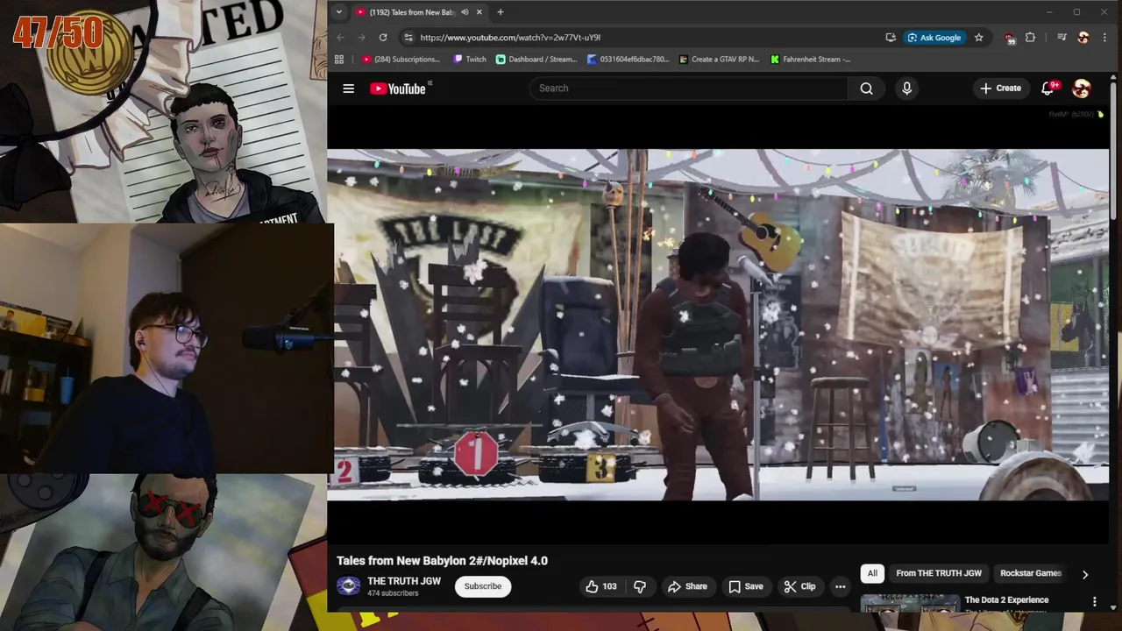
Task: Open YouTube notifications bell
Action: (x=1047, y=89)
